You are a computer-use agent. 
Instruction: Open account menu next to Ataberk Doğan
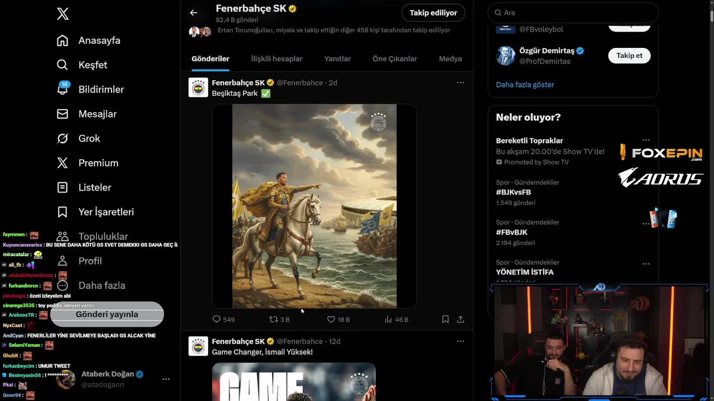(166, 379)
